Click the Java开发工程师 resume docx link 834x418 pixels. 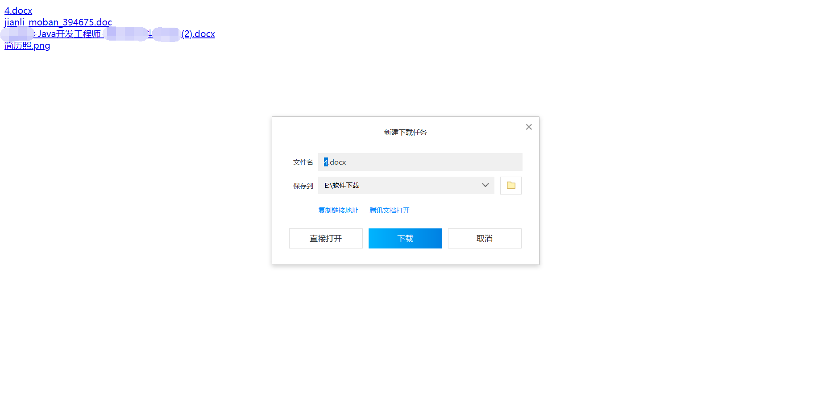click(109, 33)
